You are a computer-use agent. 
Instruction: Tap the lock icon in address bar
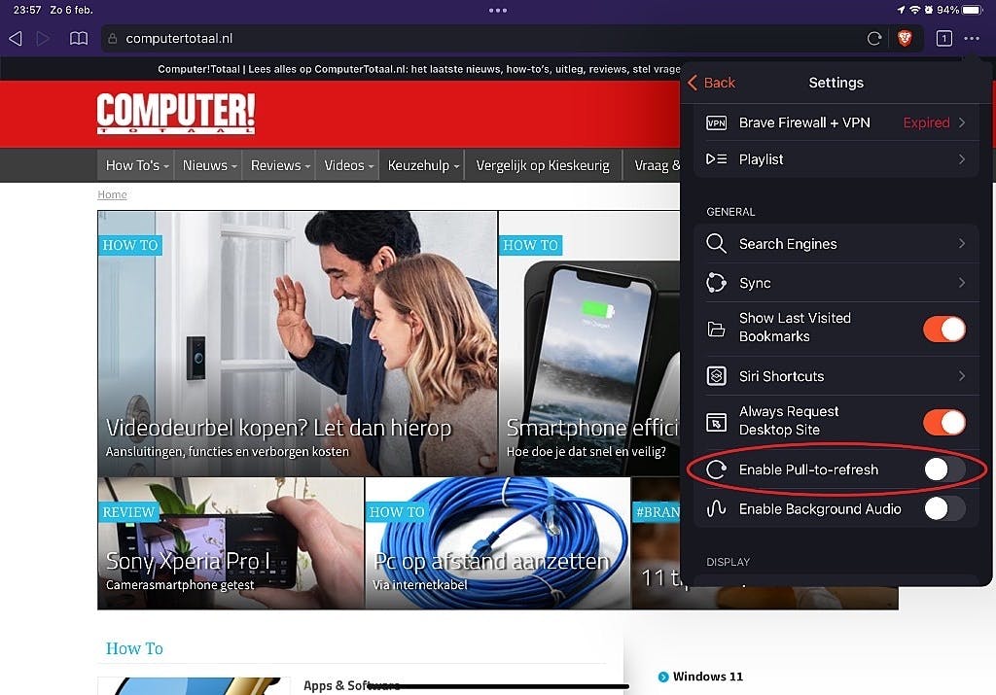coord(113,39)
